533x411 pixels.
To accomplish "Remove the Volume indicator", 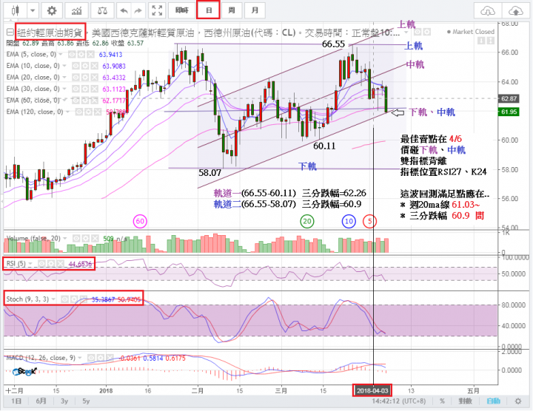I will pyautogui.click(x=95, y=239).
